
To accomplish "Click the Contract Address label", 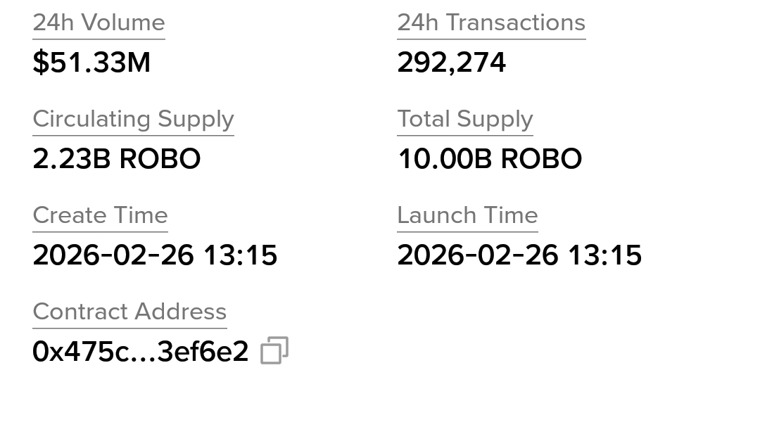I will click(x=130, y=311).
